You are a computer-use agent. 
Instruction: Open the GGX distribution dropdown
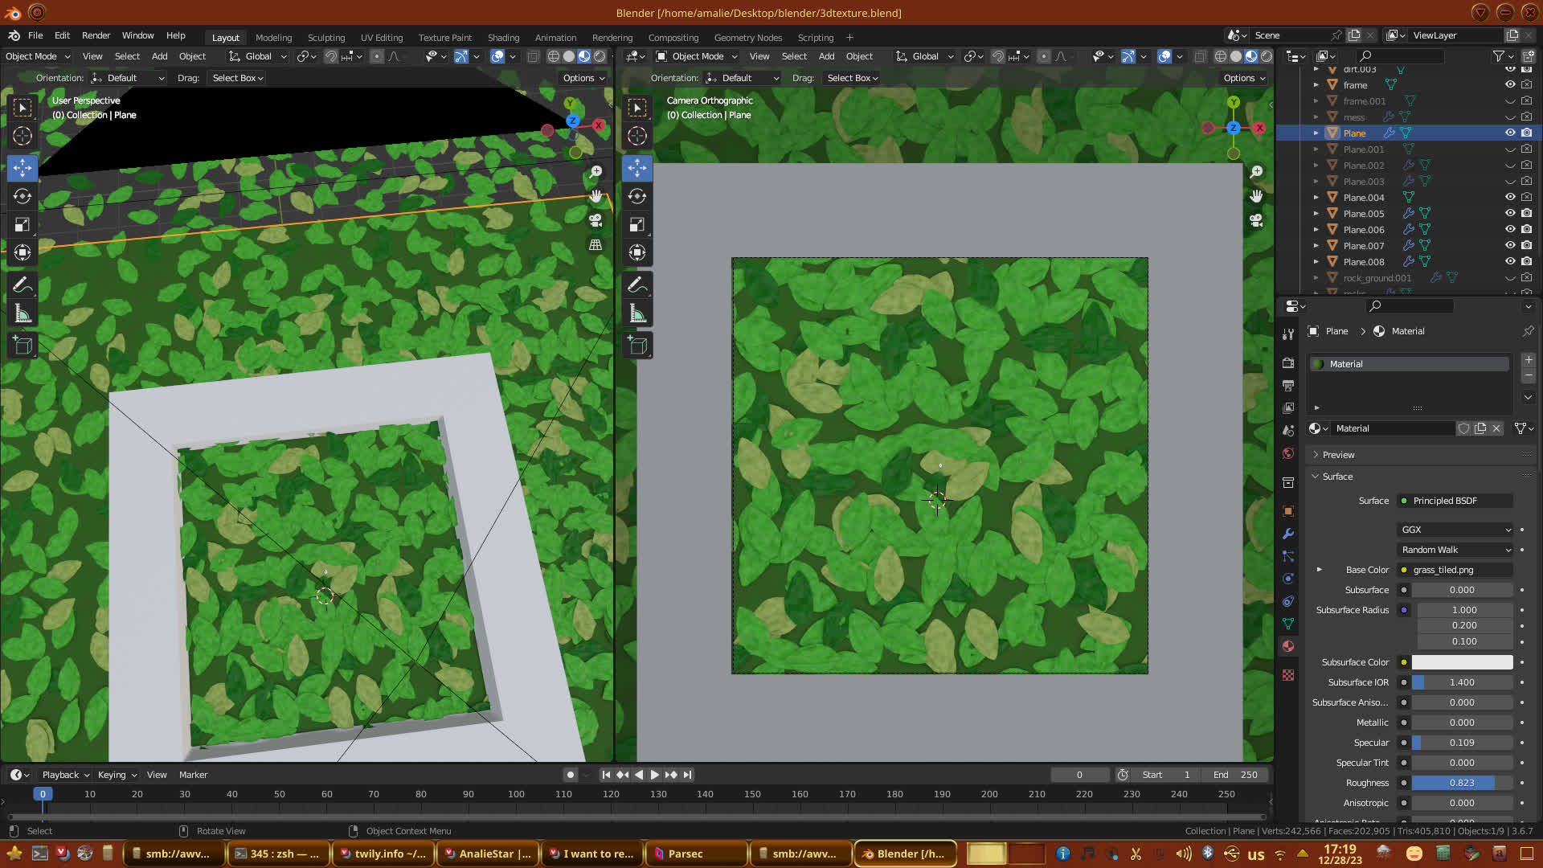point(1455,530)
